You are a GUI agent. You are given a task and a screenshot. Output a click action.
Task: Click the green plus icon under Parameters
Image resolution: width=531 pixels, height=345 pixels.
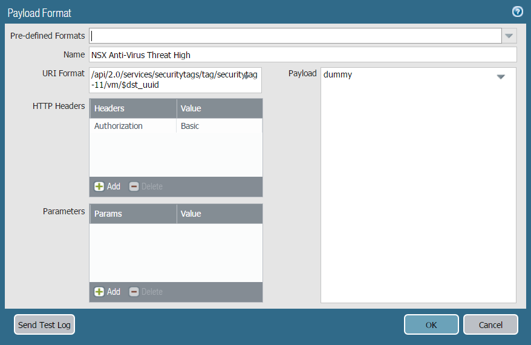[99, 292]
